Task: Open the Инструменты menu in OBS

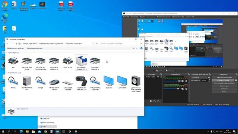Action: 178,17
